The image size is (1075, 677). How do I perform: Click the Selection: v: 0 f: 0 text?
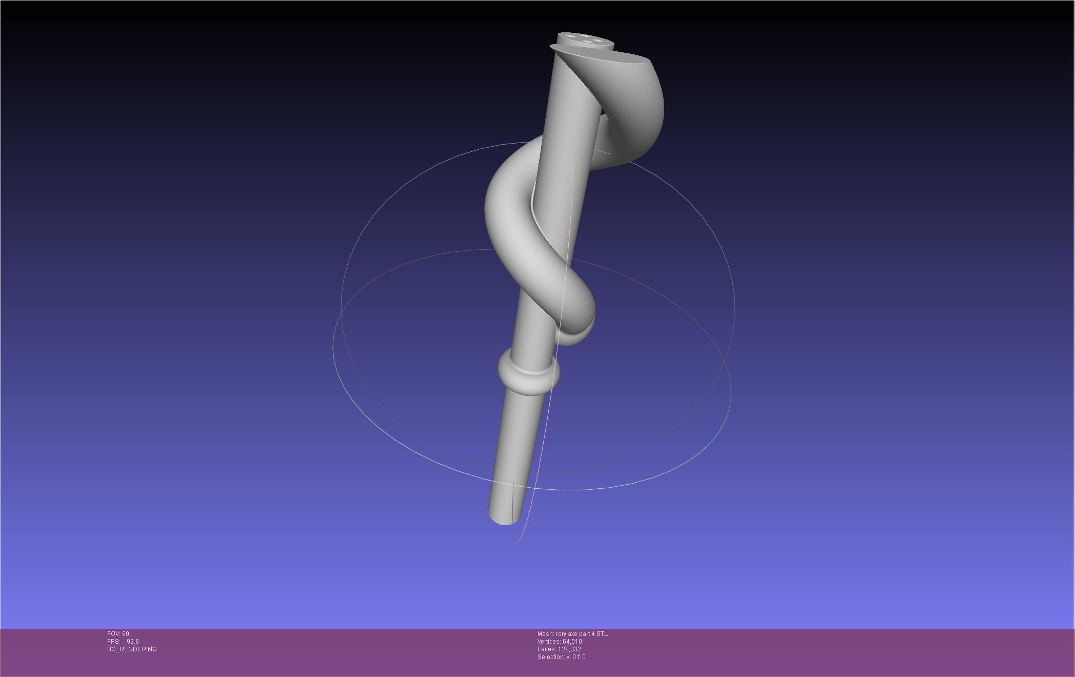click(561, 657)
